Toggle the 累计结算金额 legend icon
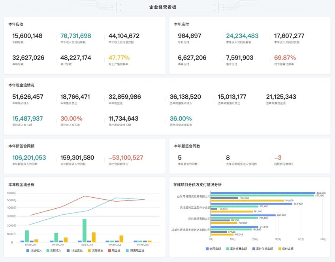The width and height of the screenshot is (335, 262). point(228,249)
